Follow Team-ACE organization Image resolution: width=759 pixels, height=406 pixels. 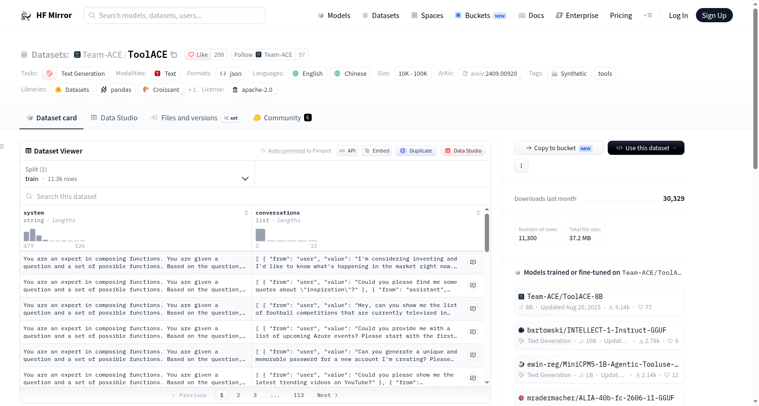[x=243, y=54]
